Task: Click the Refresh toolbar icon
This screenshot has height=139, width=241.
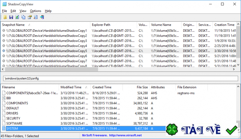Action: pyautogui.click(x=17, y=17)
